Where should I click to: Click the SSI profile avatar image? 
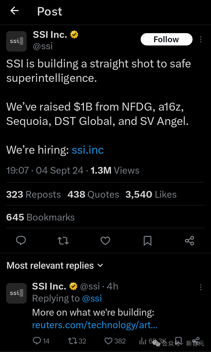(16, 41)
